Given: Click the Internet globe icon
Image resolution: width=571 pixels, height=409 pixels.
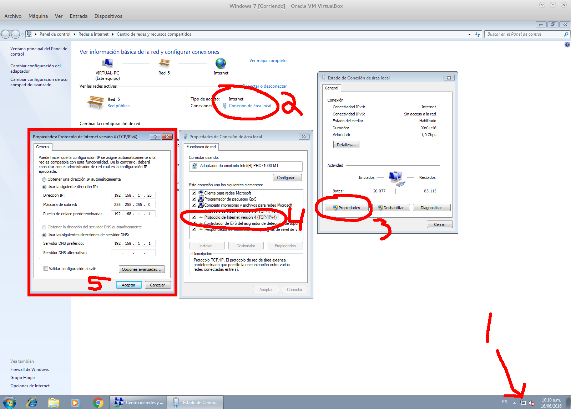Looking at the screenshot, I should pos(221,63).
